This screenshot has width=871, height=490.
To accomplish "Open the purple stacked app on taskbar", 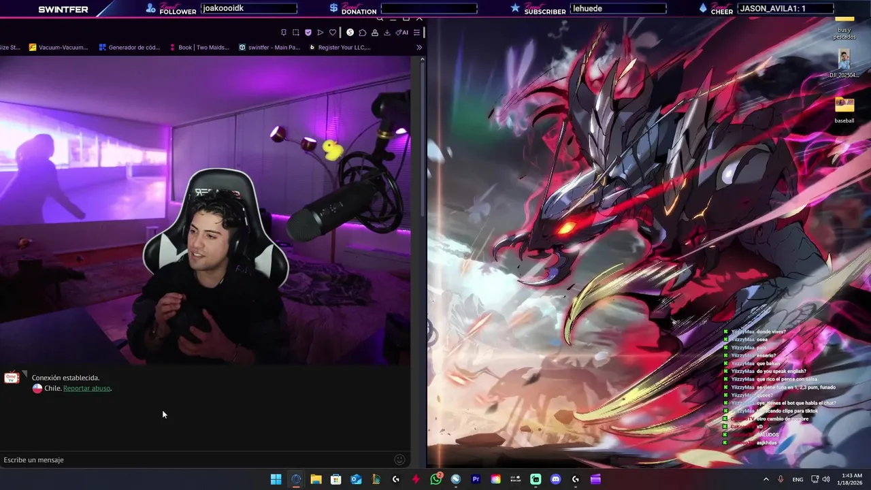I will click(x=595, y=479).
